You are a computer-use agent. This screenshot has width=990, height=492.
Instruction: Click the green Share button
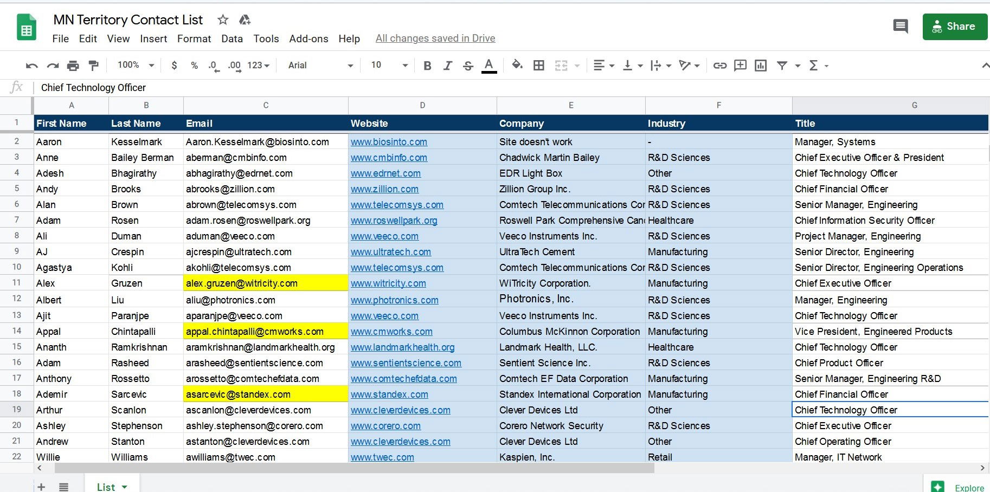(x=955, y=26)
